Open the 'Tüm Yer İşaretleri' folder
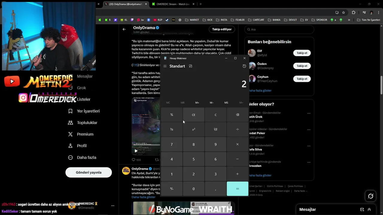 click(x=369, y=20)
